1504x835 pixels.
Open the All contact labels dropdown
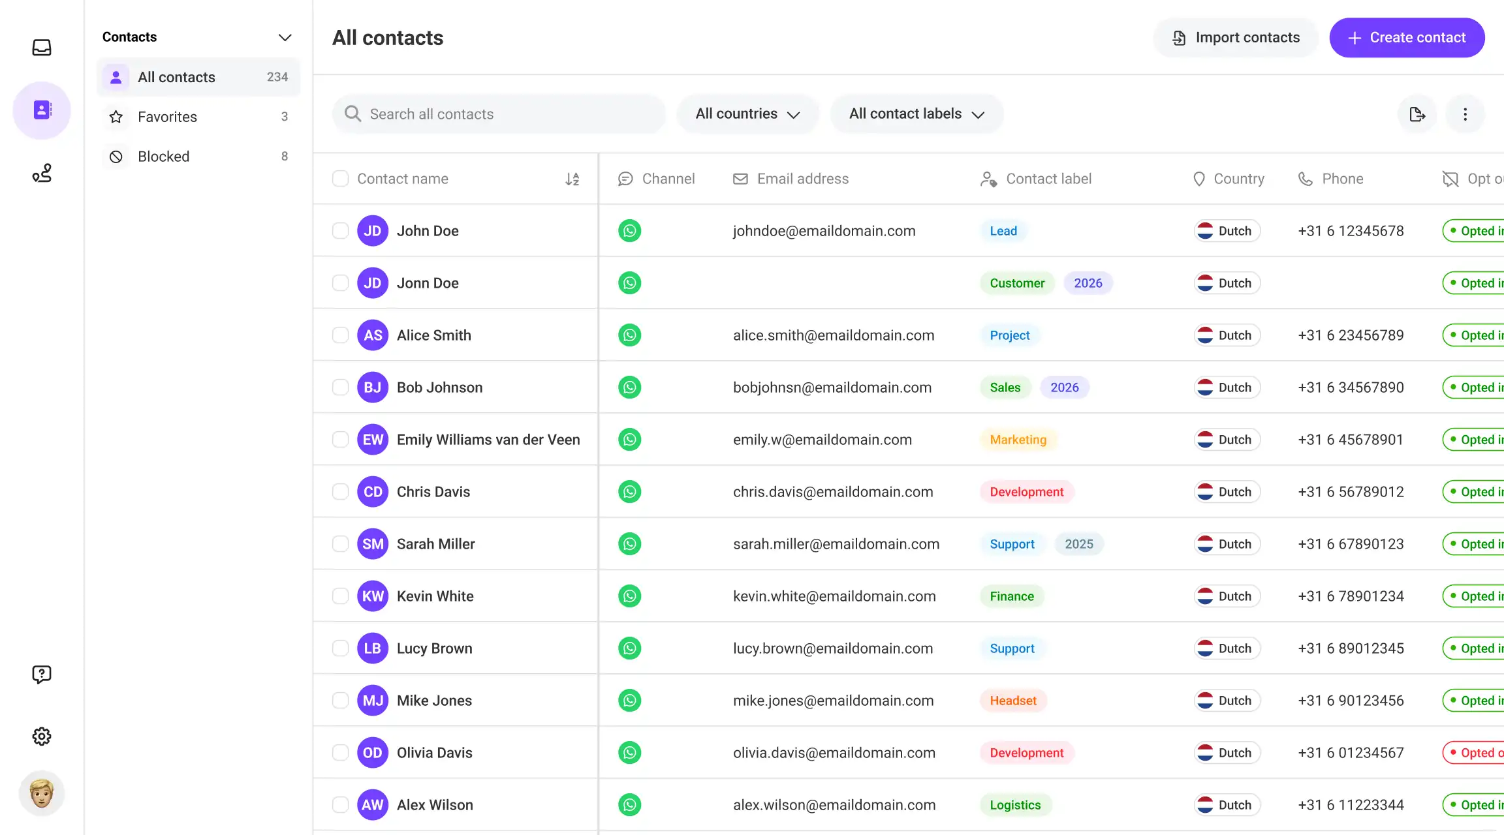[916, 114]
